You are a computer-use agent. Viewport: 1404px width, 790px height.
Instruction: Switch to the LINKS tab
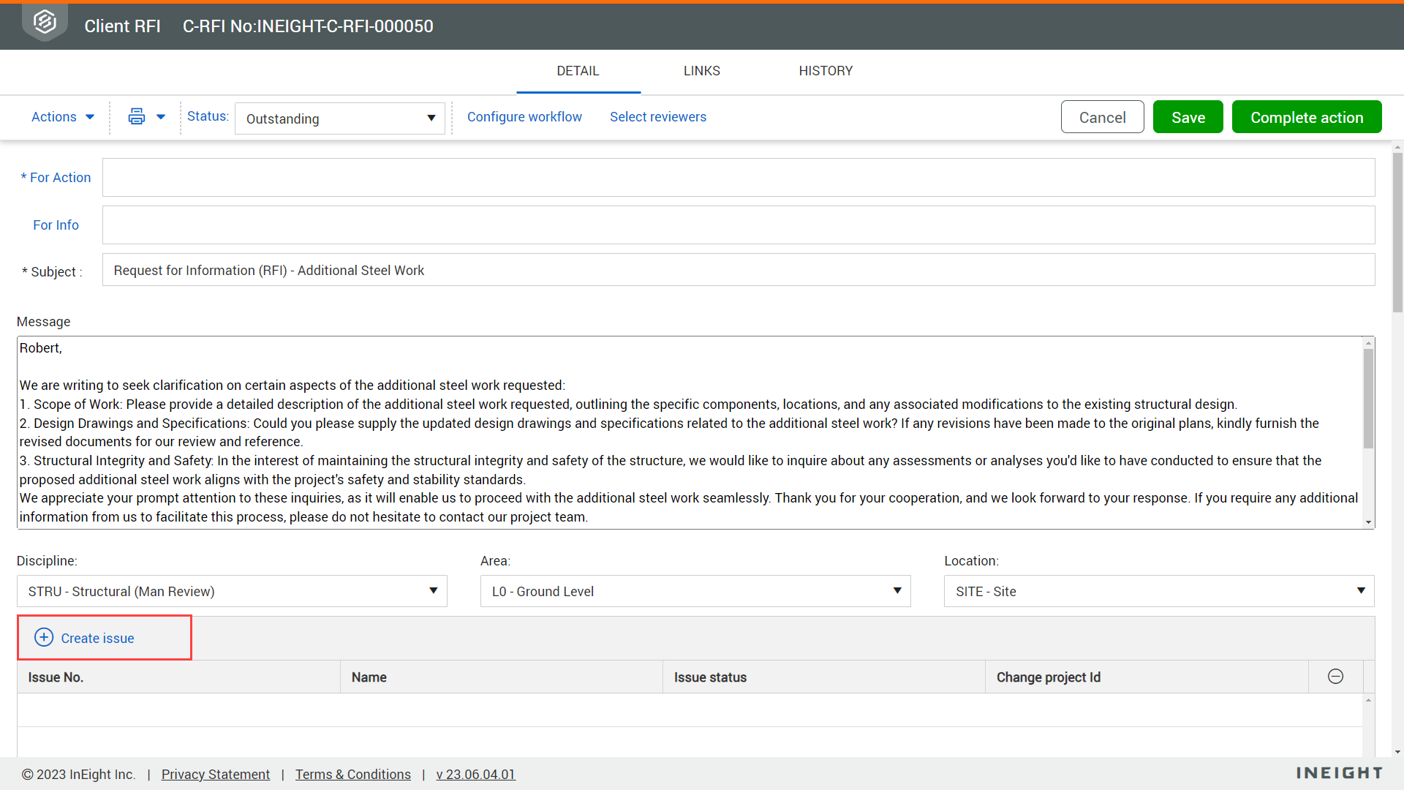coord(701,71)
